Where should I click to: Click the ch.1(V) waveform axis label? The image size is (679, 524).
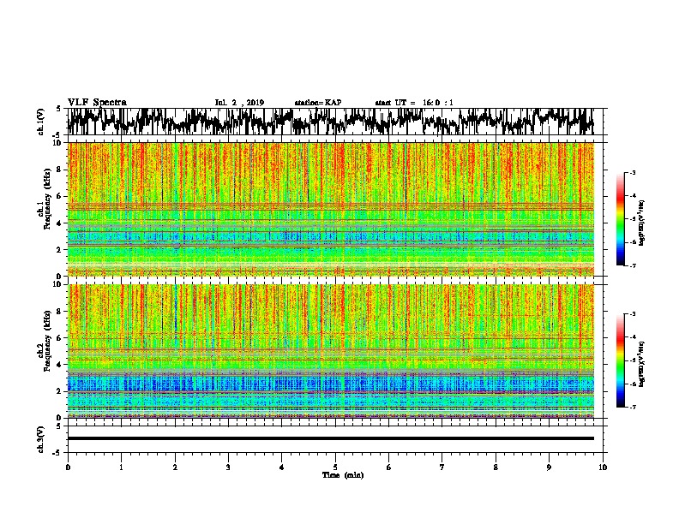[41, 122]
